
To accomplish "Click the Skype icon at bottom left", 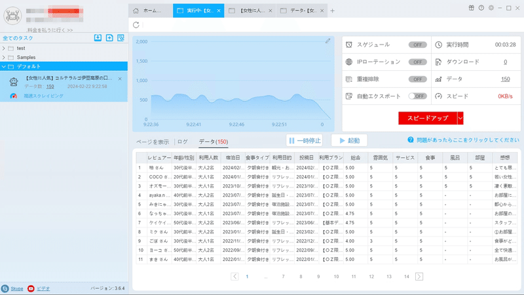I will click(5, 288).
